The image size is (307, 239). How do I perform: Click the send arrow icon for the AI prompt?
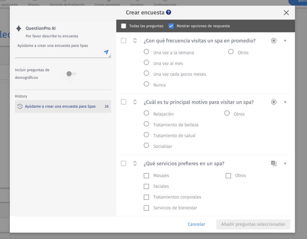click(x=106, y=52)
